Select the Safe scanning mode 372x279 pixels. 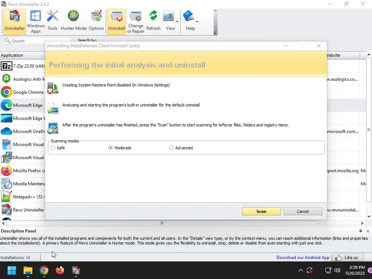pos(53,148)
